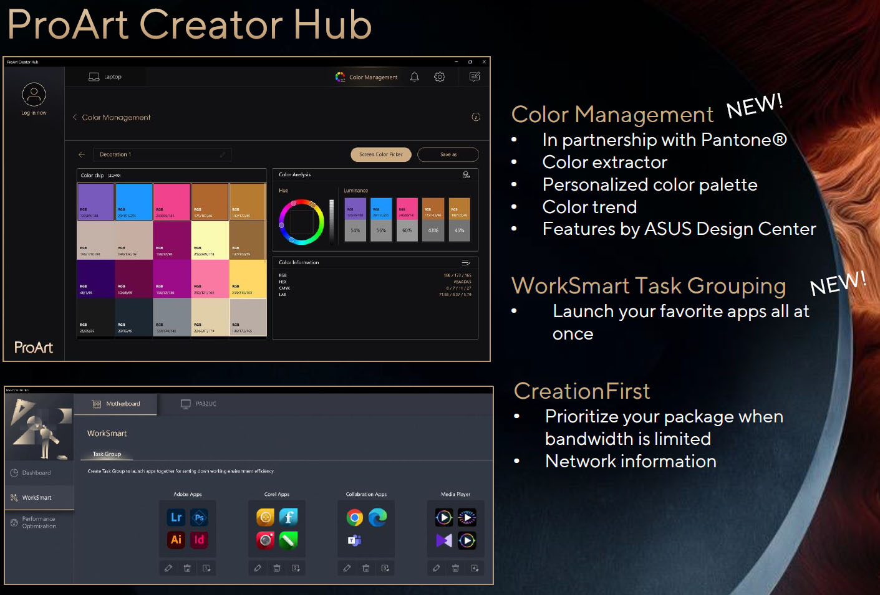Select the purple color chip in top row
This screenshot has height=595, width=880.
click(95, 202)
